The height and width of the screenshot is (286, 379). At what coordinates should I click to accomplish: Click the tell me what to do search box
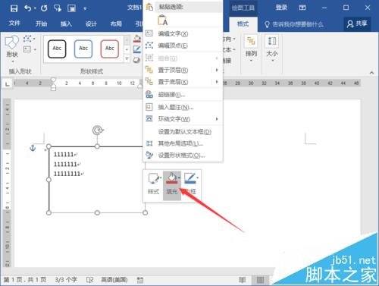(x=293, y=24)
